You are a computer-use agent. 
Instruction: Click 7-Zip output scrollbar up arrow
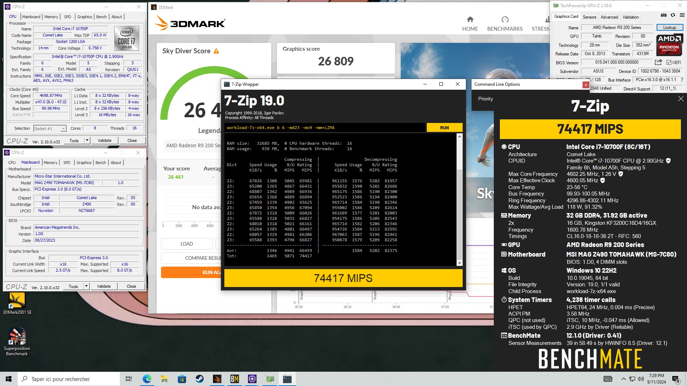point(459,137)
